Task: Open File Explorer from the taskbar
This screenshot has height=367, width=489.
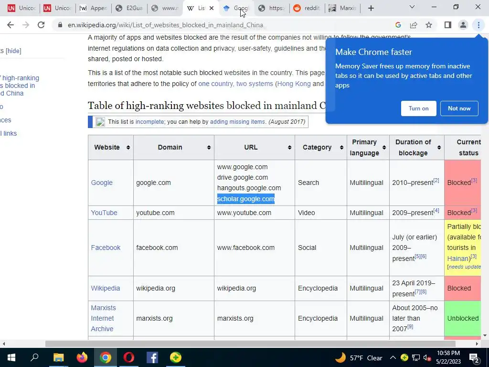Action: pyautogui.click(x=58, y=357)
